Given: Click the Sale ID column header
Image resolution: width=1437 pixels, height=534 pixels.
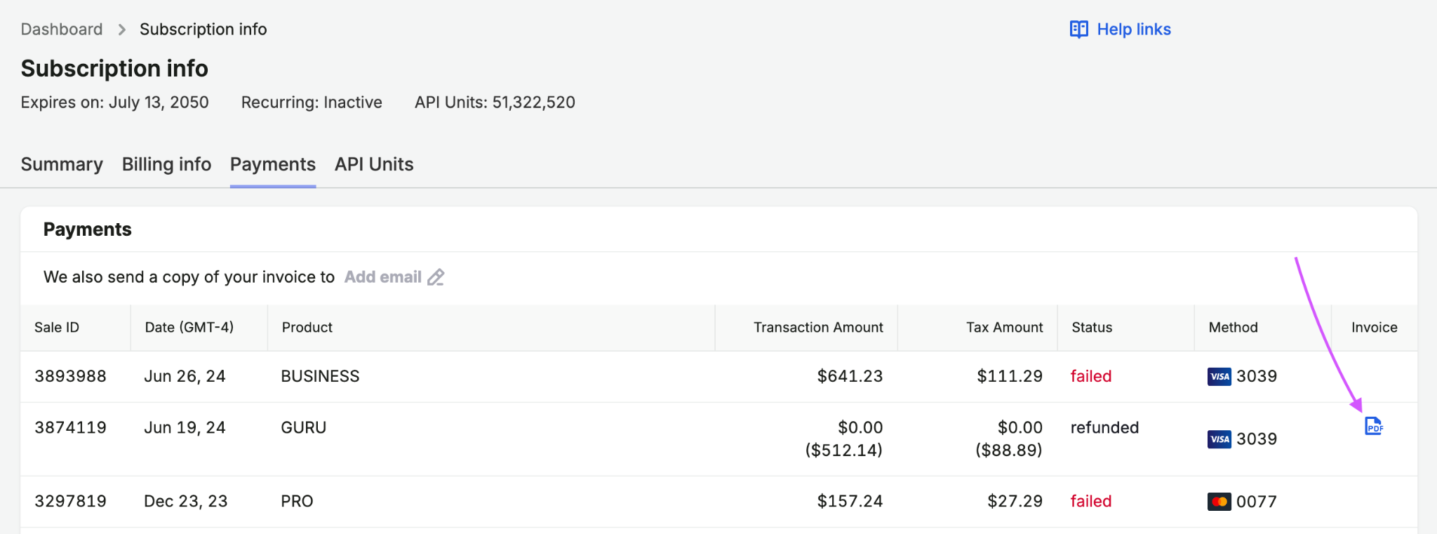Looking at the screenshot, I should pyautogui.click(x=57, y=328).
